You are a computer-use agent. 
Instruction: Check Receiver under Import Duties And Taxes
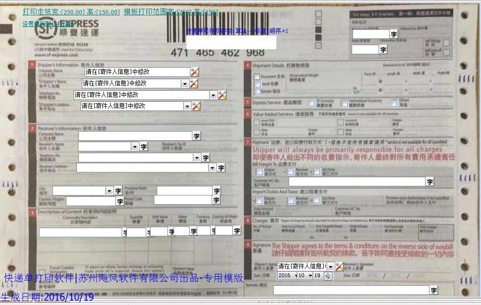tap(291, 200)
